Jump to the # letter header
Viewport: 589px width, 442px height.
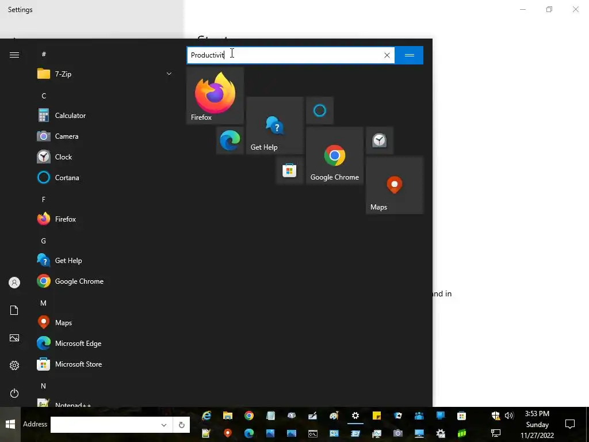coord(44,54)
